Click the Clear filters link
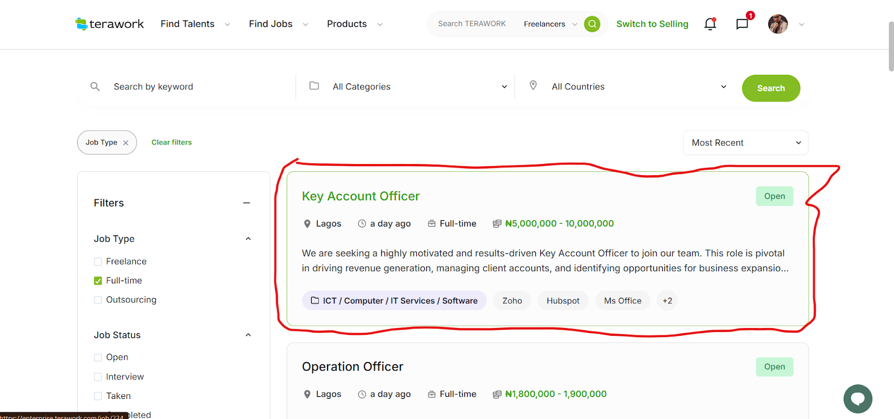This screenshot has width=894, height=419. pos(172,142)
